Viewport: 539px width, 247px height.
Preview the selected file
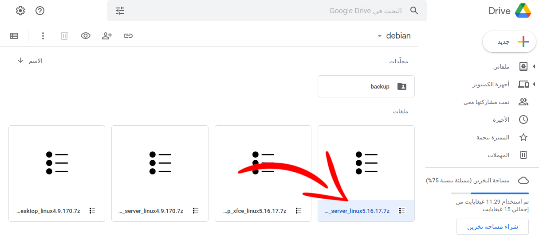(86, 36)
